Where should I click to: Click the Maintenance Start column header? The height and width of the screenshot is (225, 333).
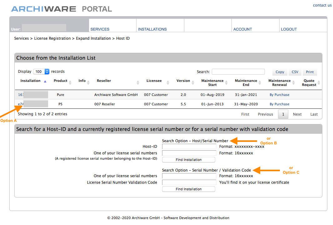click(212, 82)
